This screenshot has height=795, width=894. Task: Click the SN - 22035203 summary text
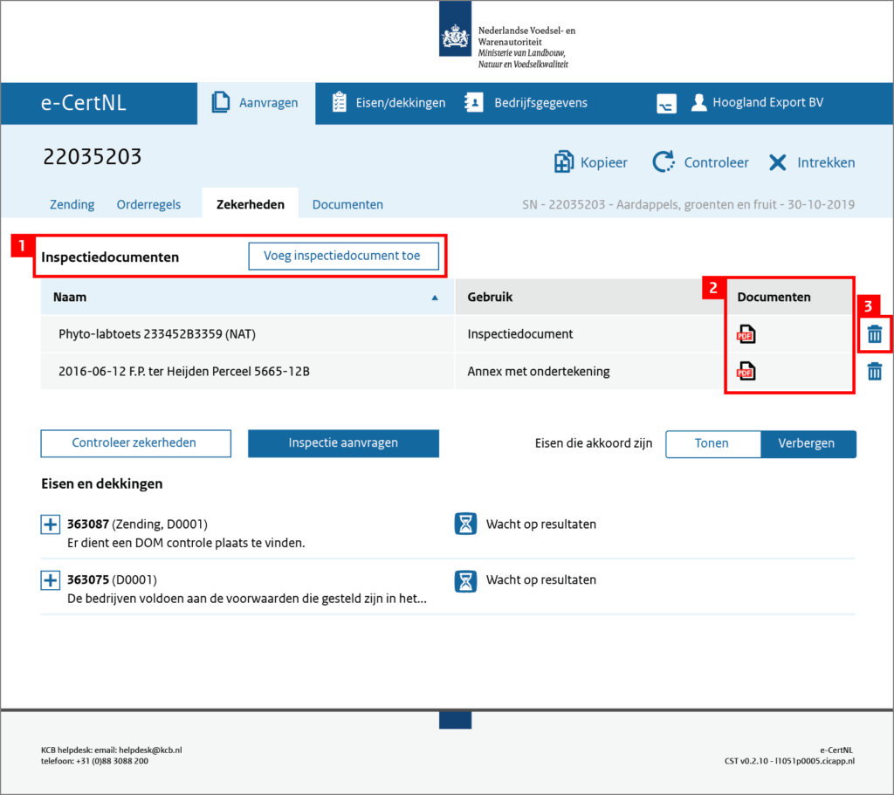pos(688,204)
